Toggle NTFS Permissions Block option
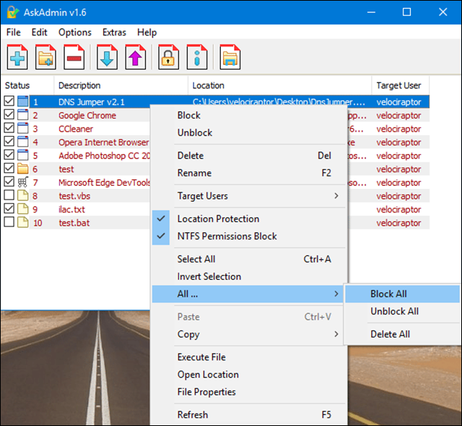The height and width of the screenshot is (426, 462). tap(249, 237)
